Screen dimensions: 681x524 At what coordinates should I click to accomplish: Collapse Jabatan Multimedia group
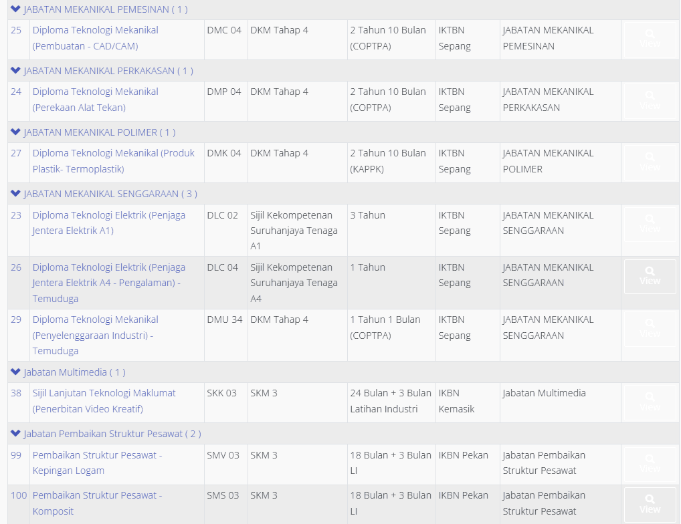point(15,372)
